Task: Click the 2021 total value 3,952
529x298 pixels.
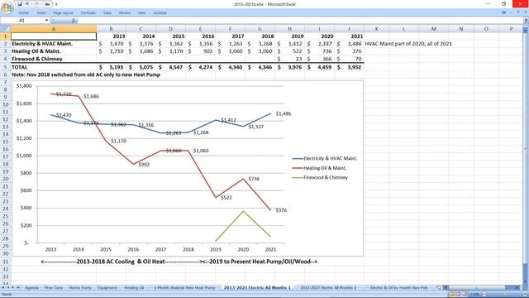Action: point(355,67)
